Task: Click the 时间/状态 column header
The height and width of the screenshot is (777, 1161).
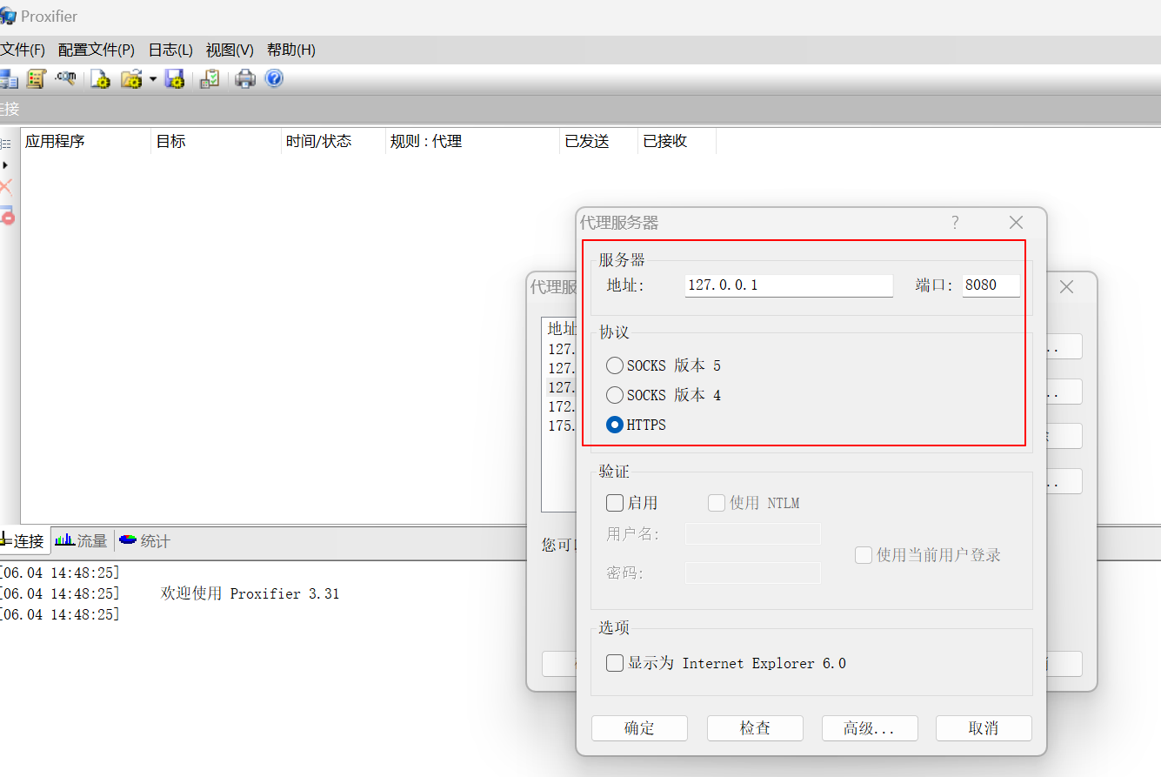Action: pyautogui.click(x=333, y=141)
